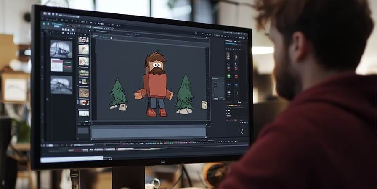Select the large gray clip in the timeline
The width and height of the screenshot is (377, 189).
tap(149, 132)
